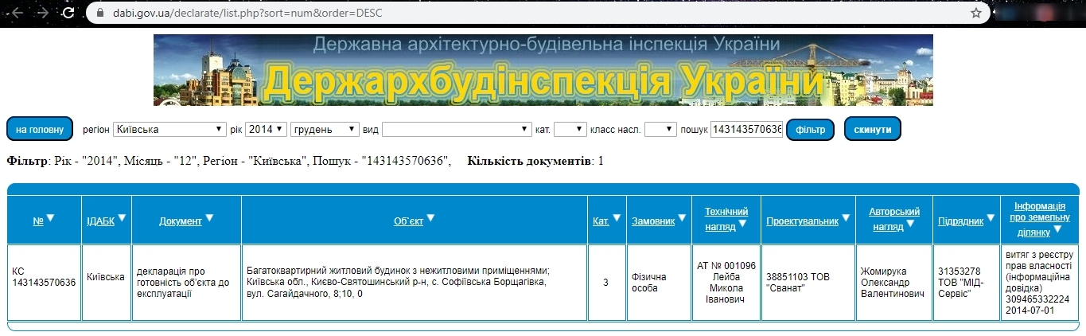Open the класс насл. dropdown
The height and width of the screenshot is (336, 1086).
pos(660,129)
